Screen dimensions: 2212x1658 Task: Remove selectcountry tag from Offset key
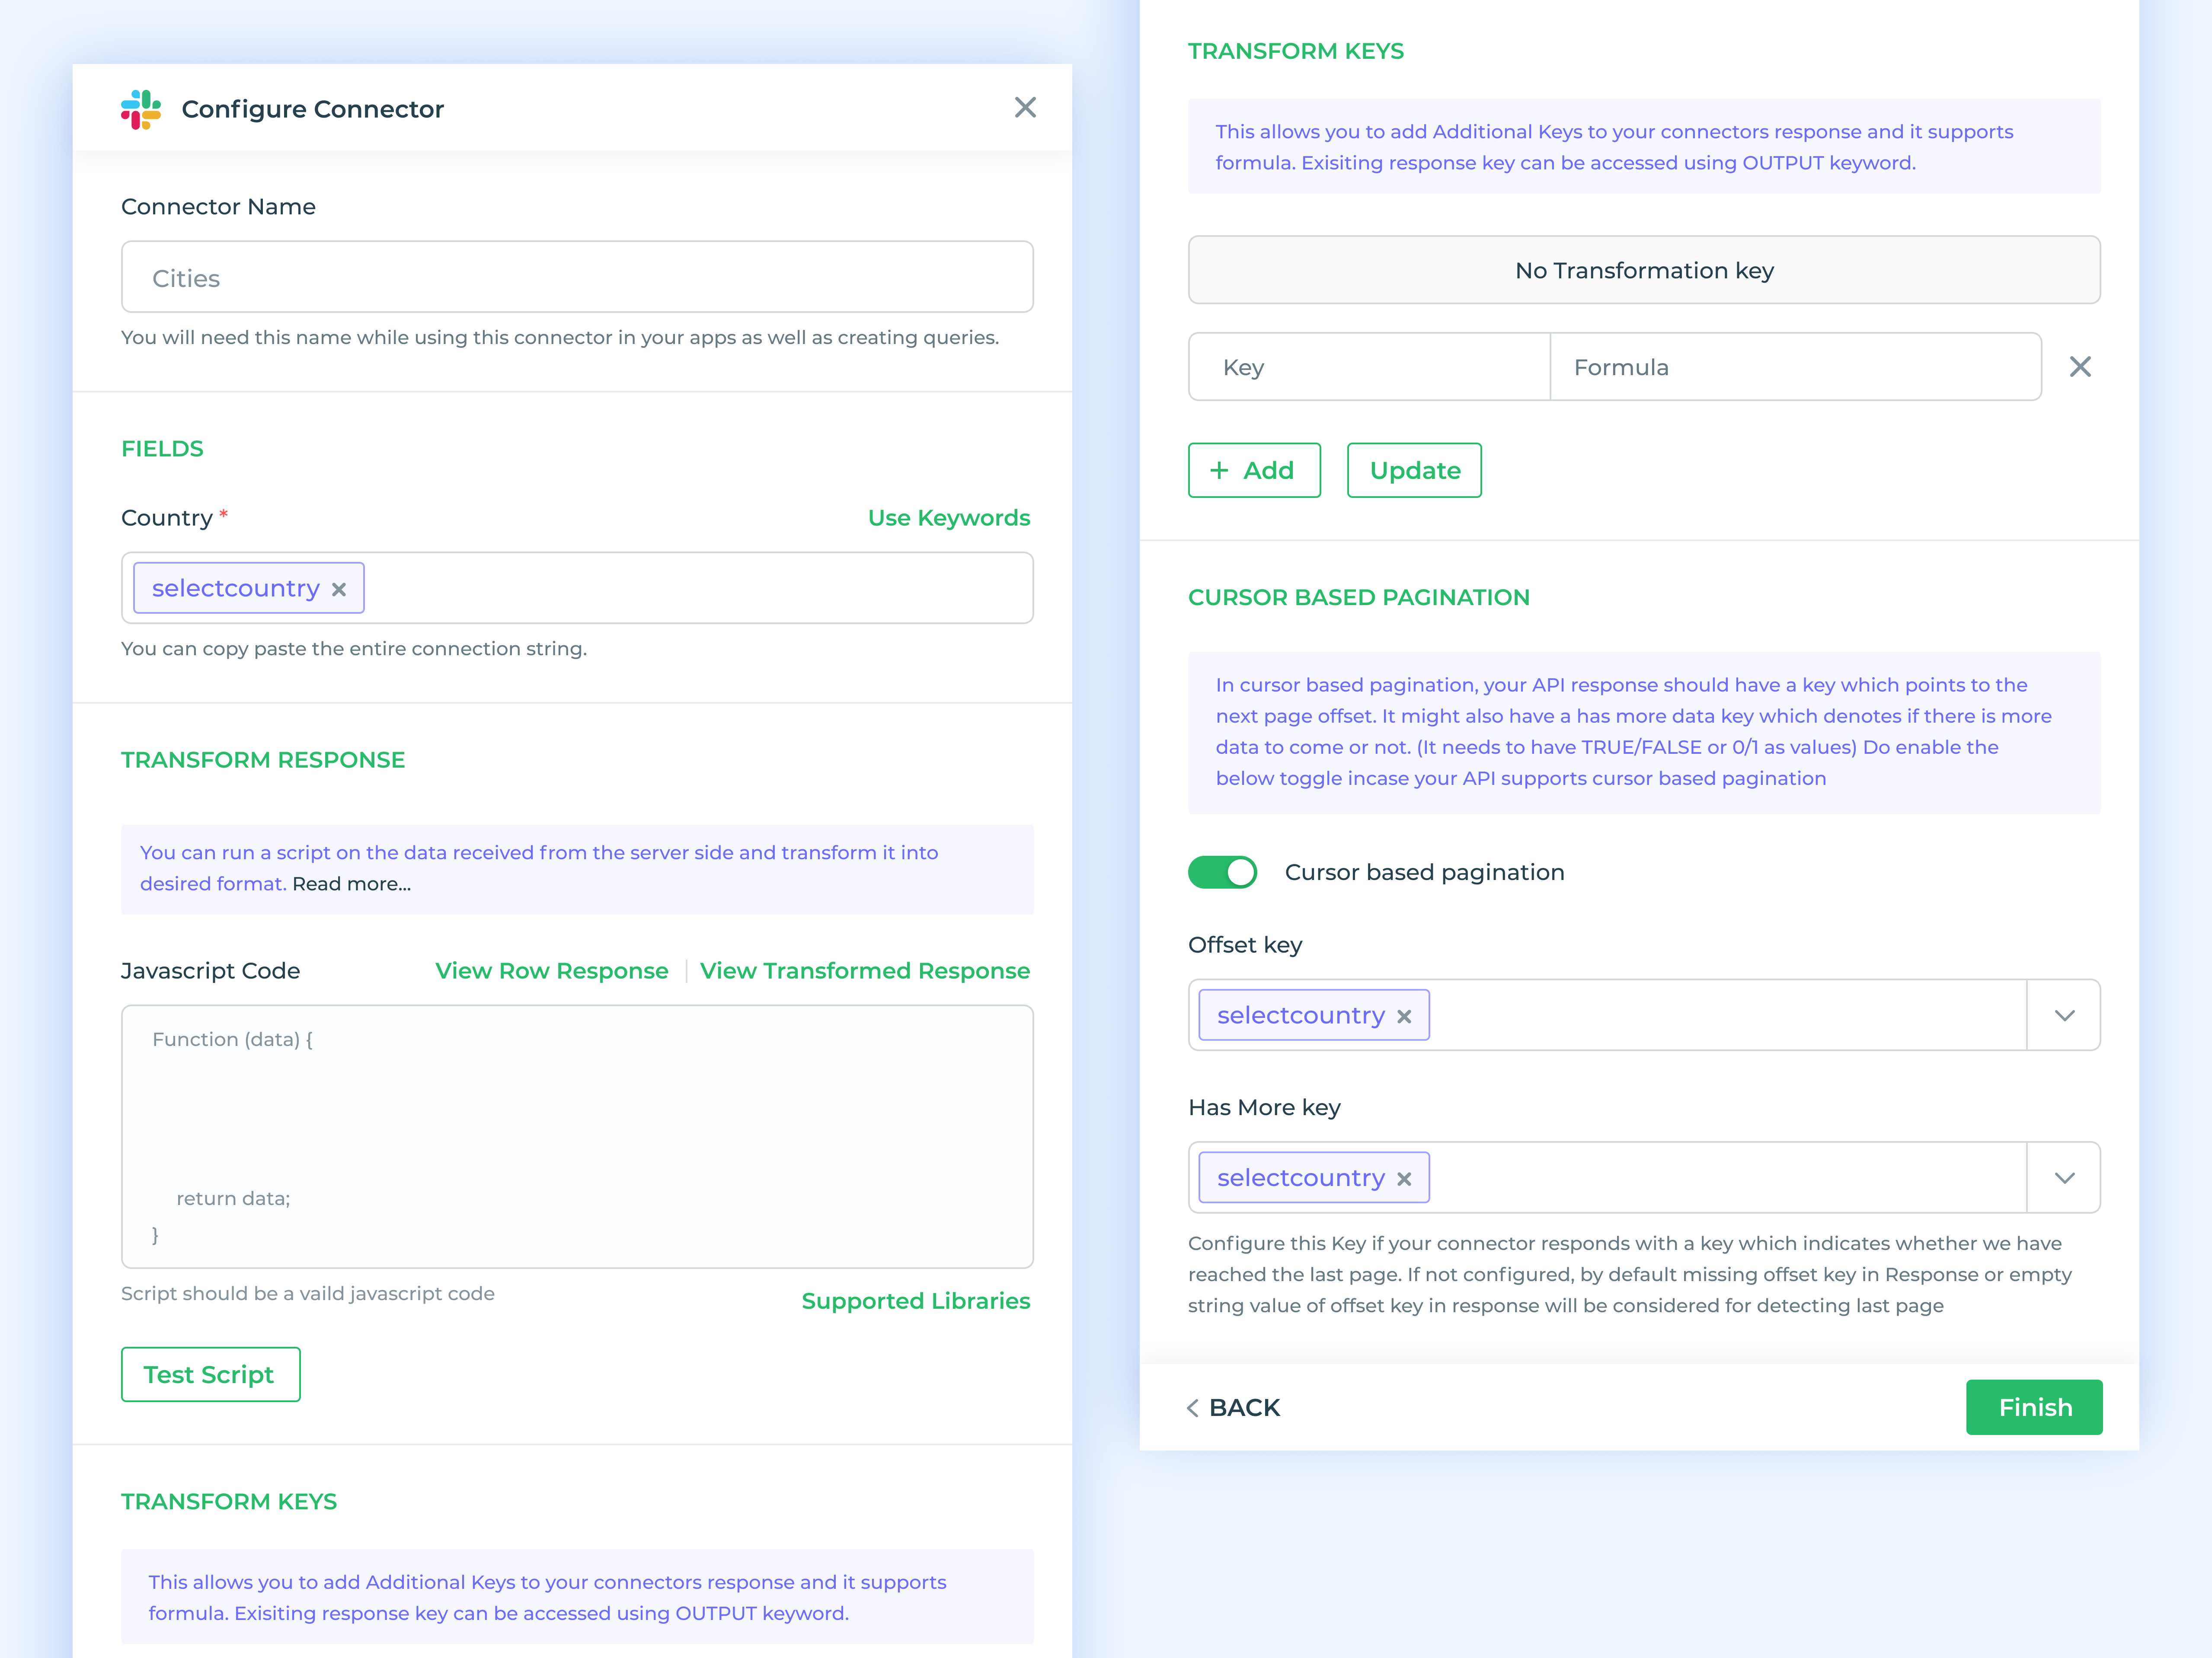click(1404, 1017)
